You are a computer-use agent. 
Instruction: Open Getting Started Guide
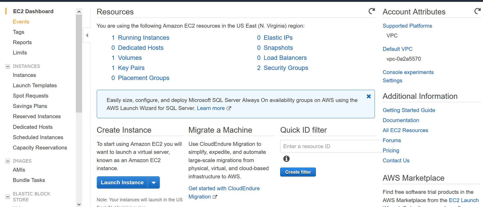tap(409, 110)
